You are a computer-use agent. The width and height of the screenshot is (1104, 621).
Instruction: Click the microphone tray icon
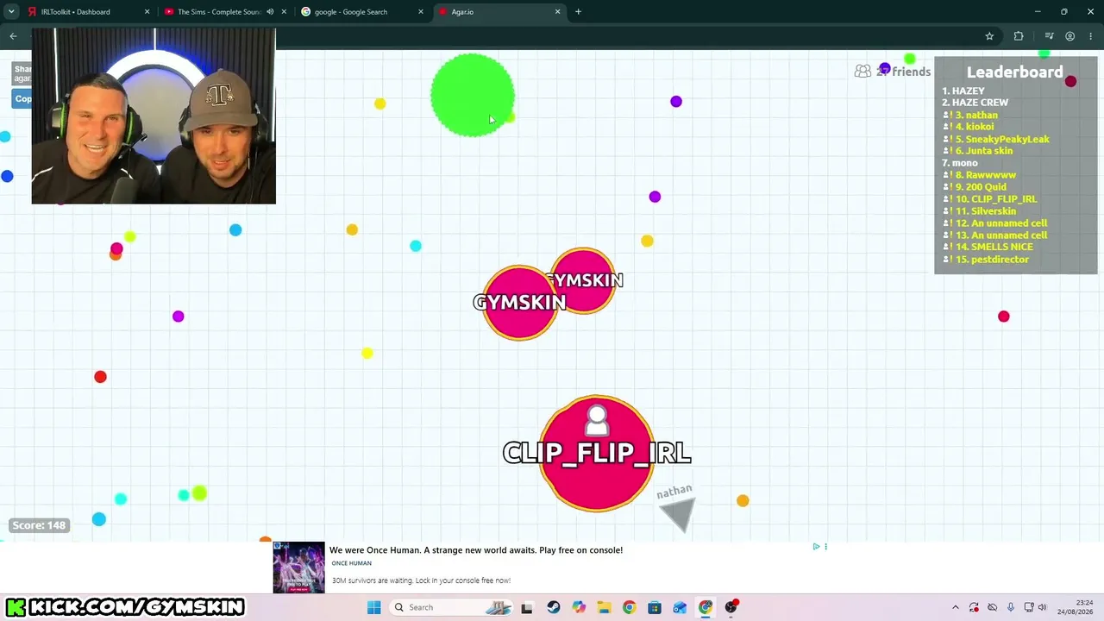click(x=1010, y=607)
